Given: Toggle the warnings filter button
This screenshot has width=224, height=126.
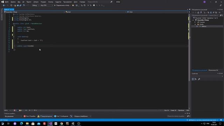Looking at the screenshot, I should click(45, 116).
